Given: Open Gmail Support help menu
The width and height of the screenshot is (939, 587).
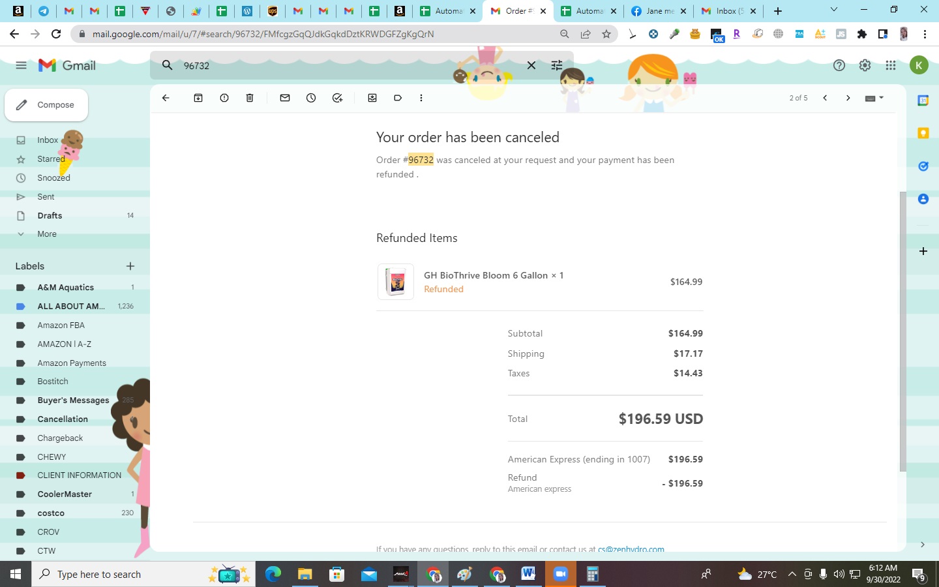Looking at the screenshot, I should [x=839, y=65].
